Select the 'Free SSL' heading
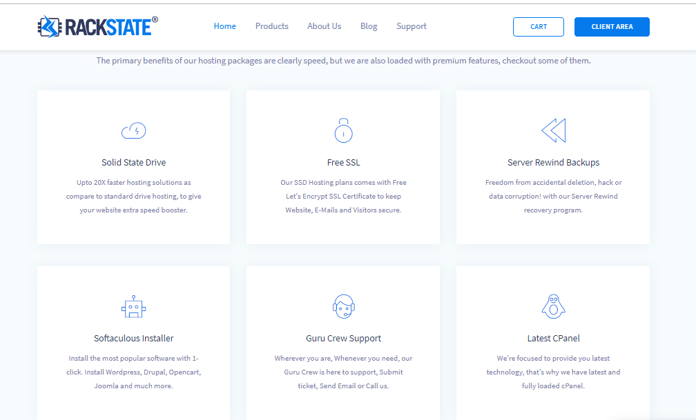 tap(344, 162)
